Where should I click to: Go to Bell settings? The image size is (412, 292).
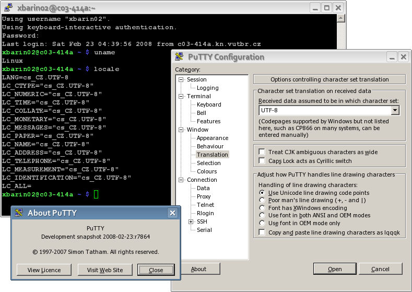click(x=201, y=113)
